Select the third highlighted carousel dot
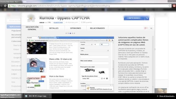176x99 pixels. coord(70,33)
